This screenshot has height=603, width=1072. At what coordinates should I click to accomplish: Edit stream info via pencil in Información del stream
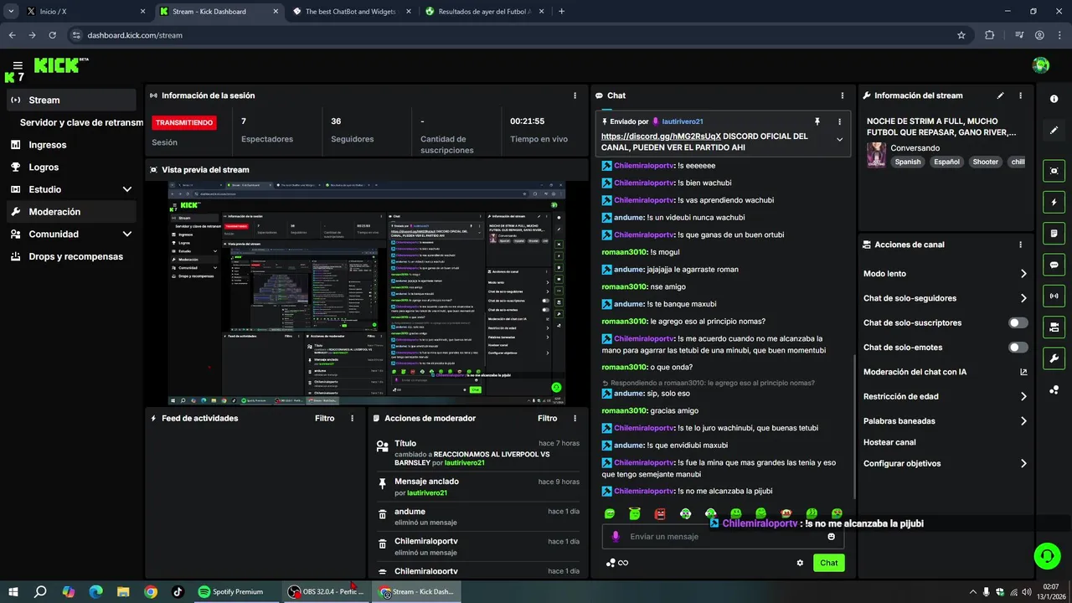[x=1000, y=95]
